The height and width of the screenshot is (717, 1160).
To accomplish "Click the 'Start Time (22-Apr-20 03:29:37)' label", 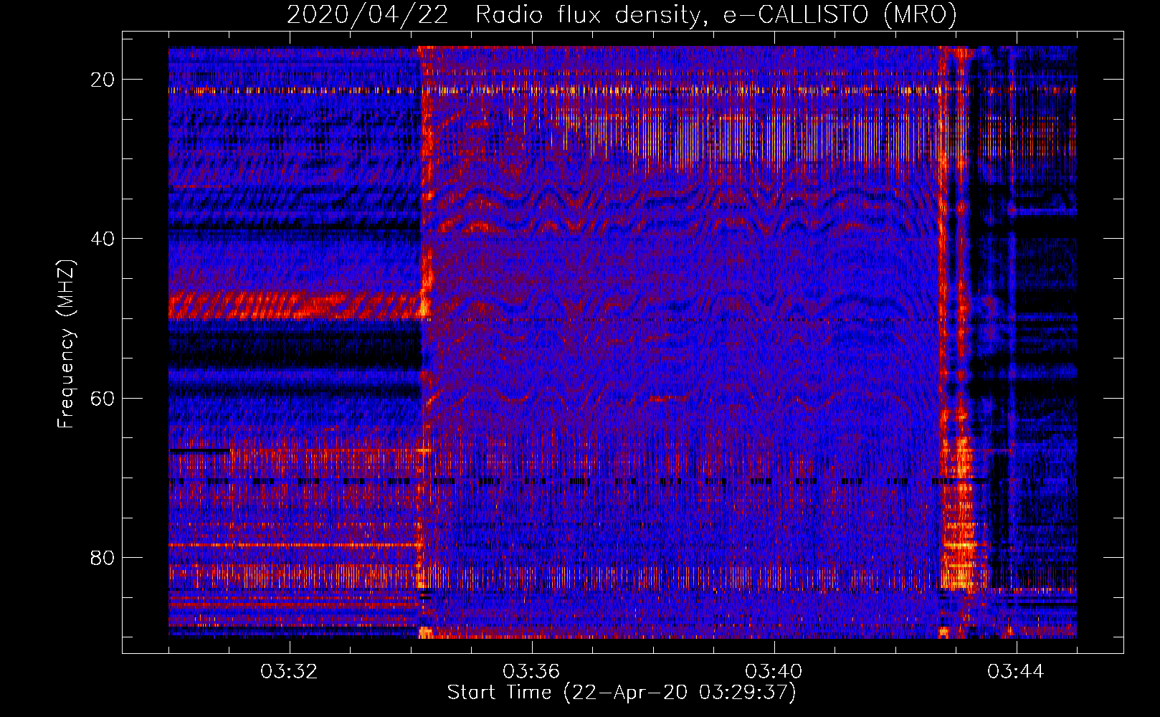I will click(x=622, y=693).
